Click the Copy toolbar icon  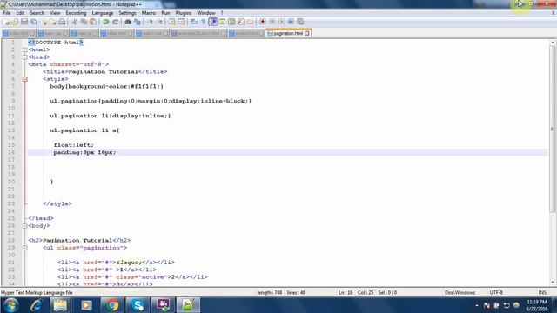coord(84,22)
